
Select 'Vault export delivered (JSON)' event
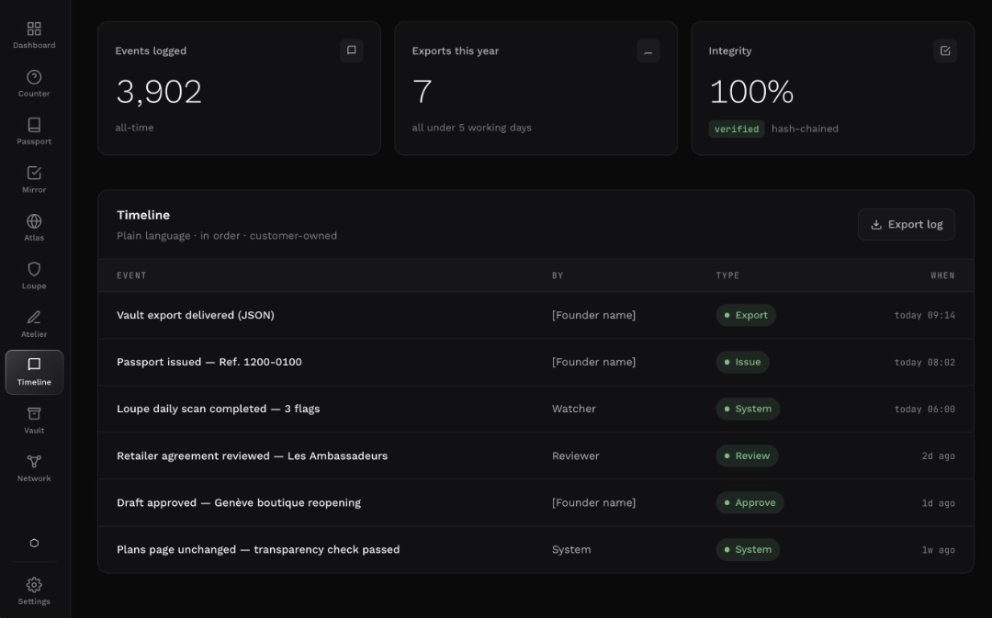(x=196, y=315)
